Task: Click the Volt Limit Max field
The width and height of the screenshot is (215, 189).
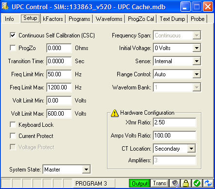Action: (x=59, y=114)
